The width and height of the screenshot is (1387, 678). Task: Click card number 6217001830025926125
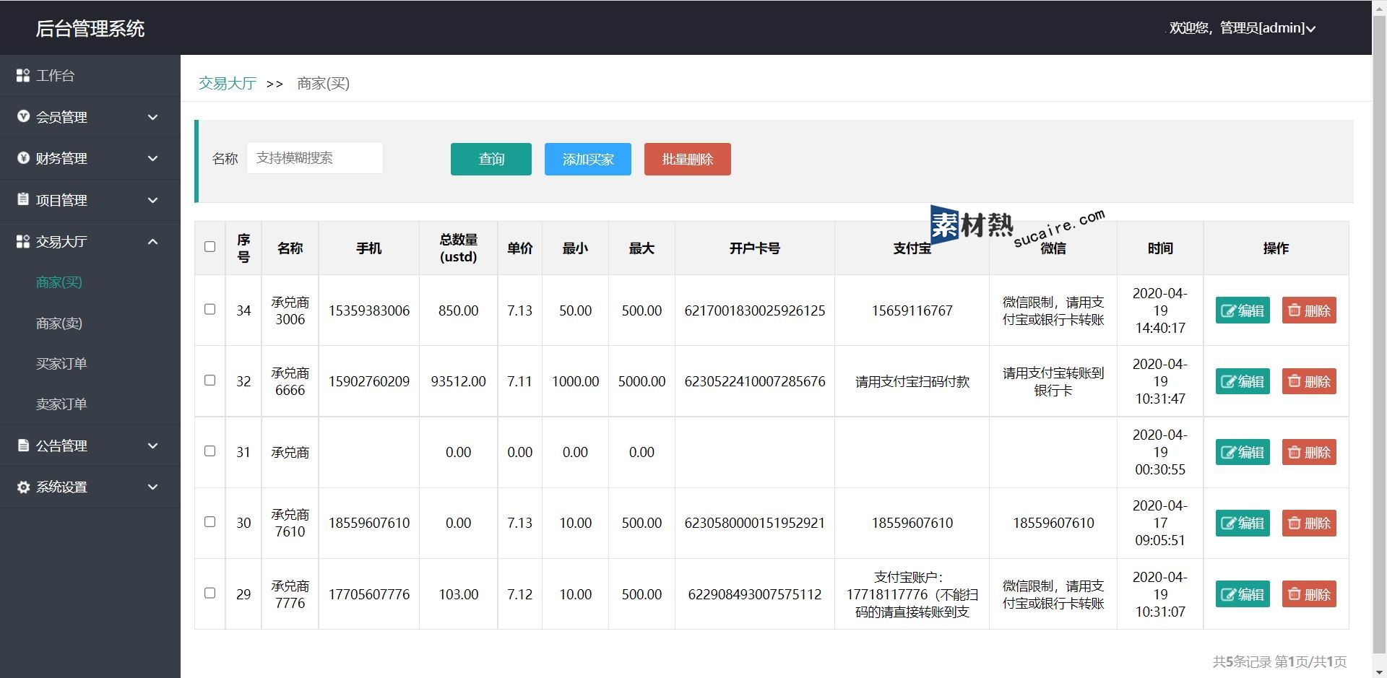tap(755, 310)
